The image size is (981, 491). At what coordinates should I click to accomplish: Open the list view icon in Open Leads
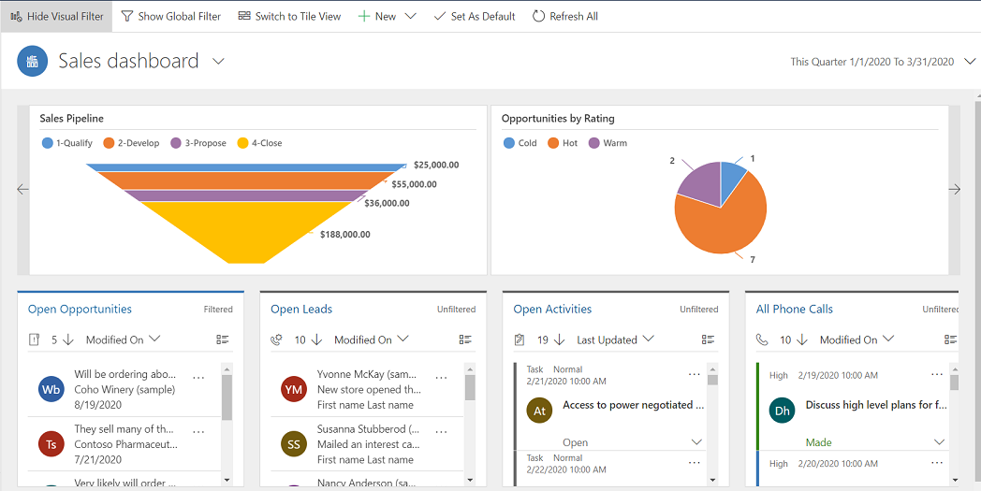(x=465, y=339)
